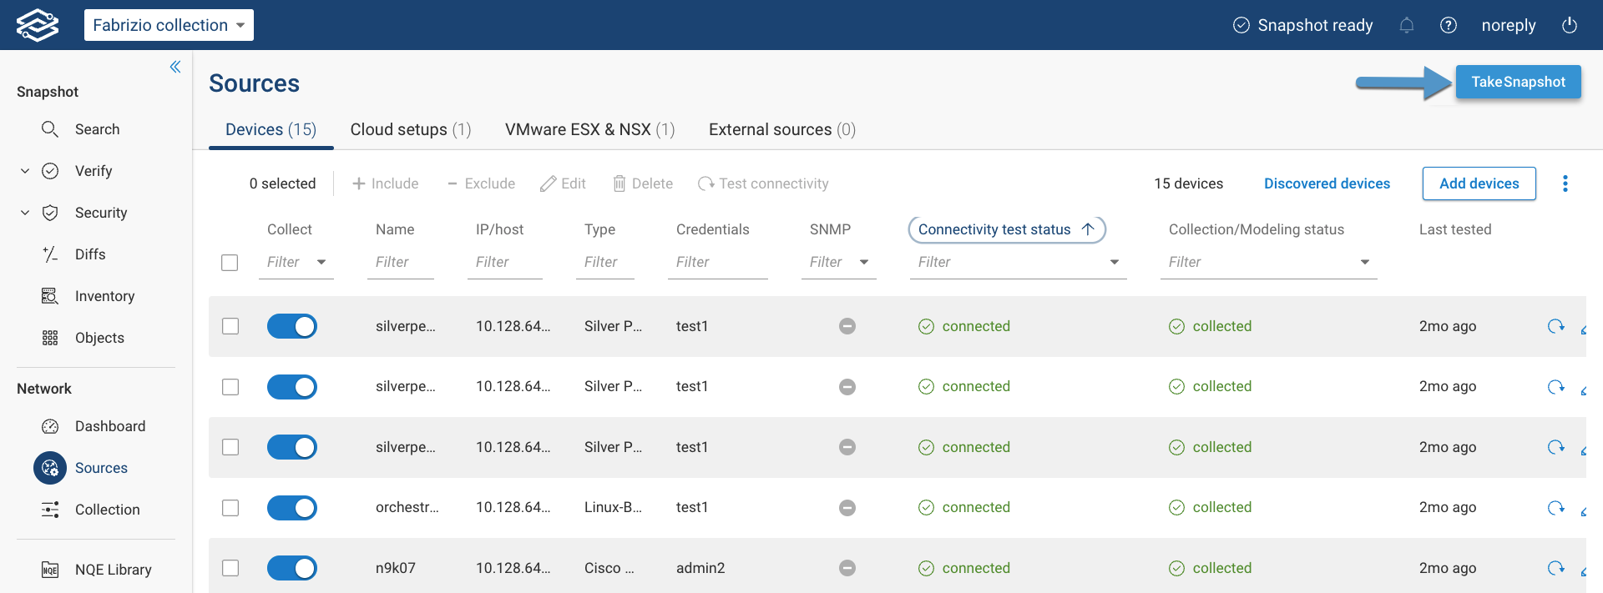The image size is (1603, 593).
Task: Collapse the sidebar with double chevron icon
Action: pos(175,67)
